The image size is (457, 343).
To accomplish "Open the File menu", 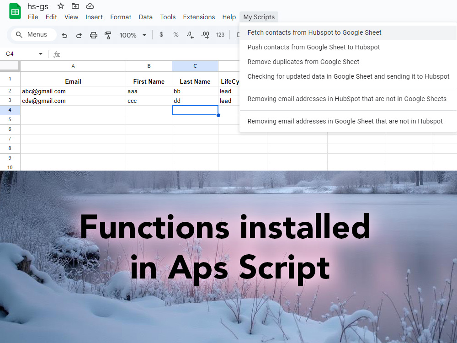I will point(33,17).
